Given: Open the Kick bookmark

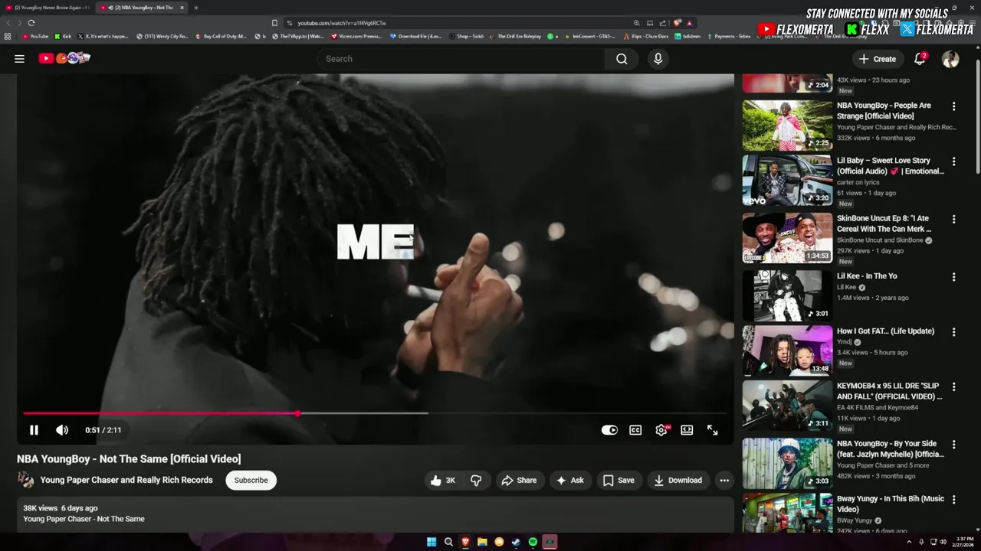Looking at the screenshot, I should point(64,36).
